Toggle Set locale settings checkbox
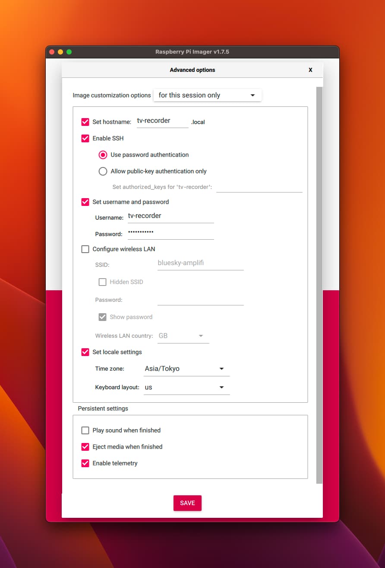The image size is (385, 568). tap(85, 352)
